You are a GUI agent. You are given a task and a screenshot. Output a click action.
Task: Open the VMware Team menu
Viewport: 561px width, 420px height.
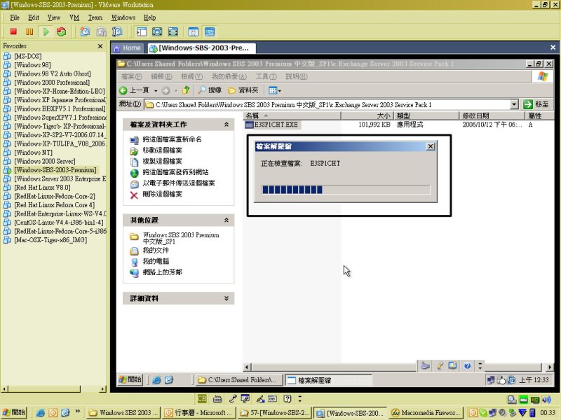[x=95, y=17]
